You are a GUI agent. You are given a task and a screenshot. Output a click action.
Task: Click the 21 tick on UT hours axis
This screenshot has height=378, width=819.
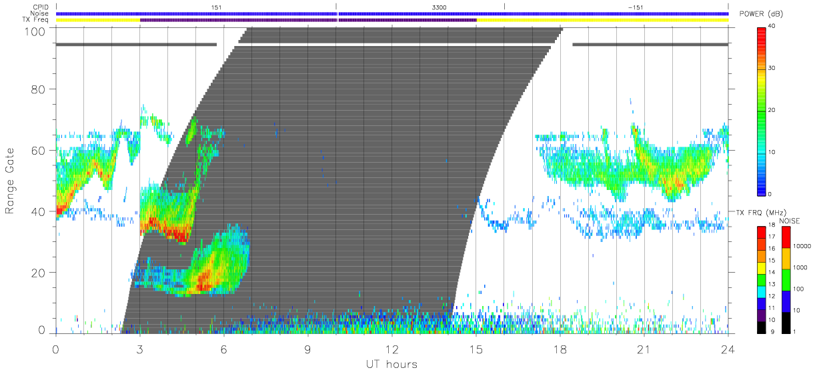click(x=644, y=349)
